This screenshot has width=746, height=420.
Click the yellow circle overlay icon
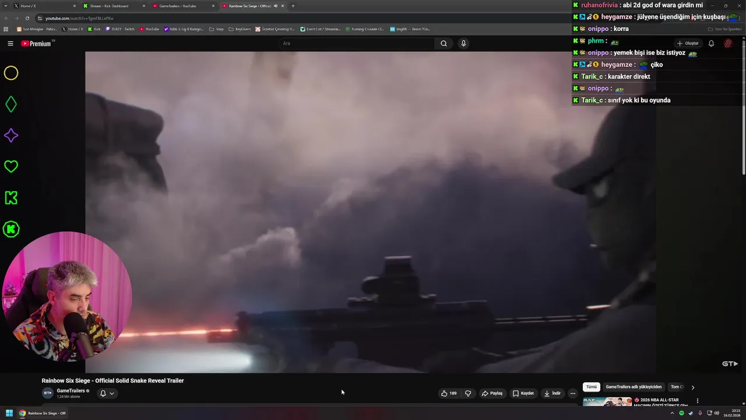[11, 73]
